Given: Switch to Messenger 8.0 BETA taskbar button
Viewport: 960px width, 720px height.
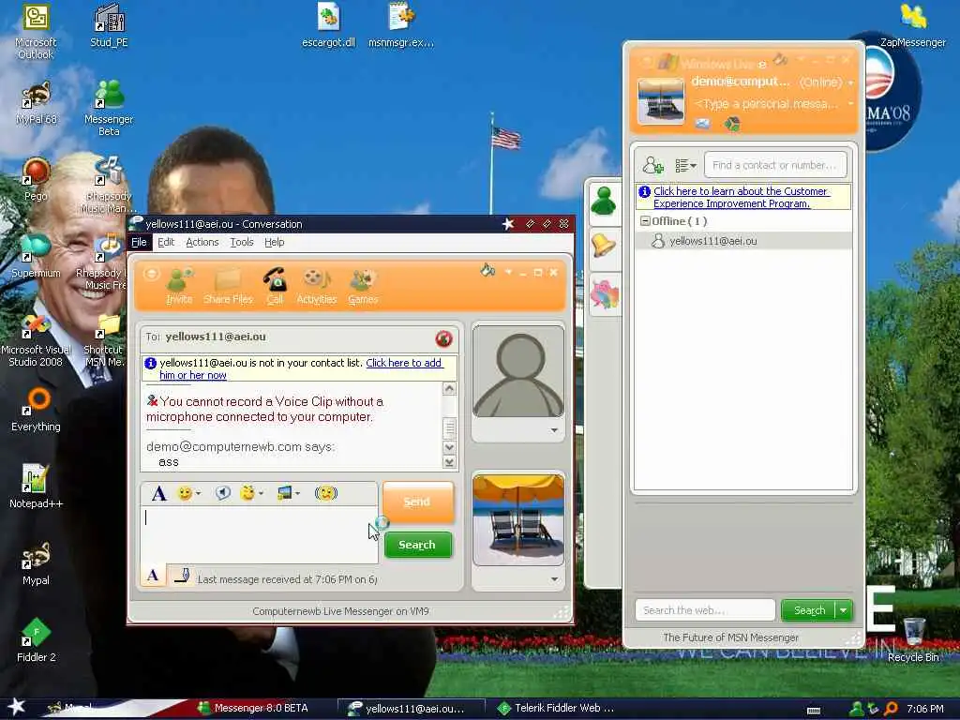Looking at the screenshot, I should (x=253, y=709).
